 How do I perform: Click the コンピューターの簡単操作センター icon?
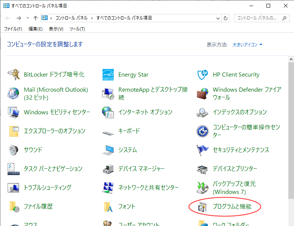click(203, 131)
